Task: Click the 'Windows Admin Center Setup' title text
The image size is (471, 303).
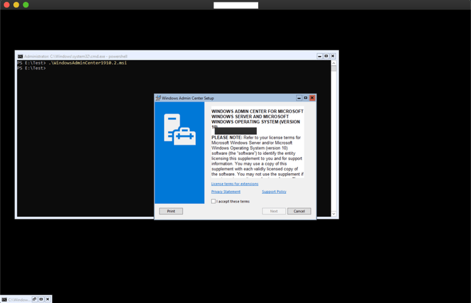Action: pos(188,98)
